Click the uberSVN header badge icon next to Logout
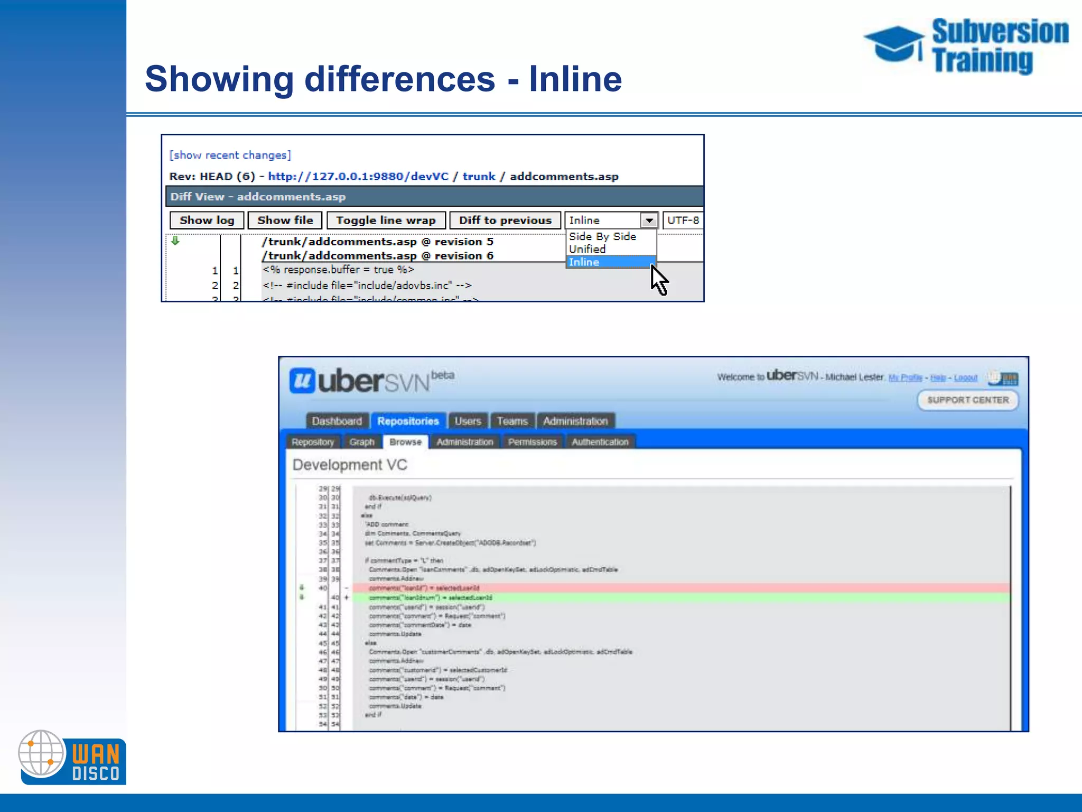This screenshot has width=1082, height=812. tap(1003, 378)
